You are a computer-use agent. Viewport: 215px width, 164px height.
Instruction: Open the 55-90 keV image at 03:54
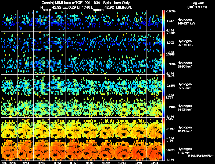(58, 64)
